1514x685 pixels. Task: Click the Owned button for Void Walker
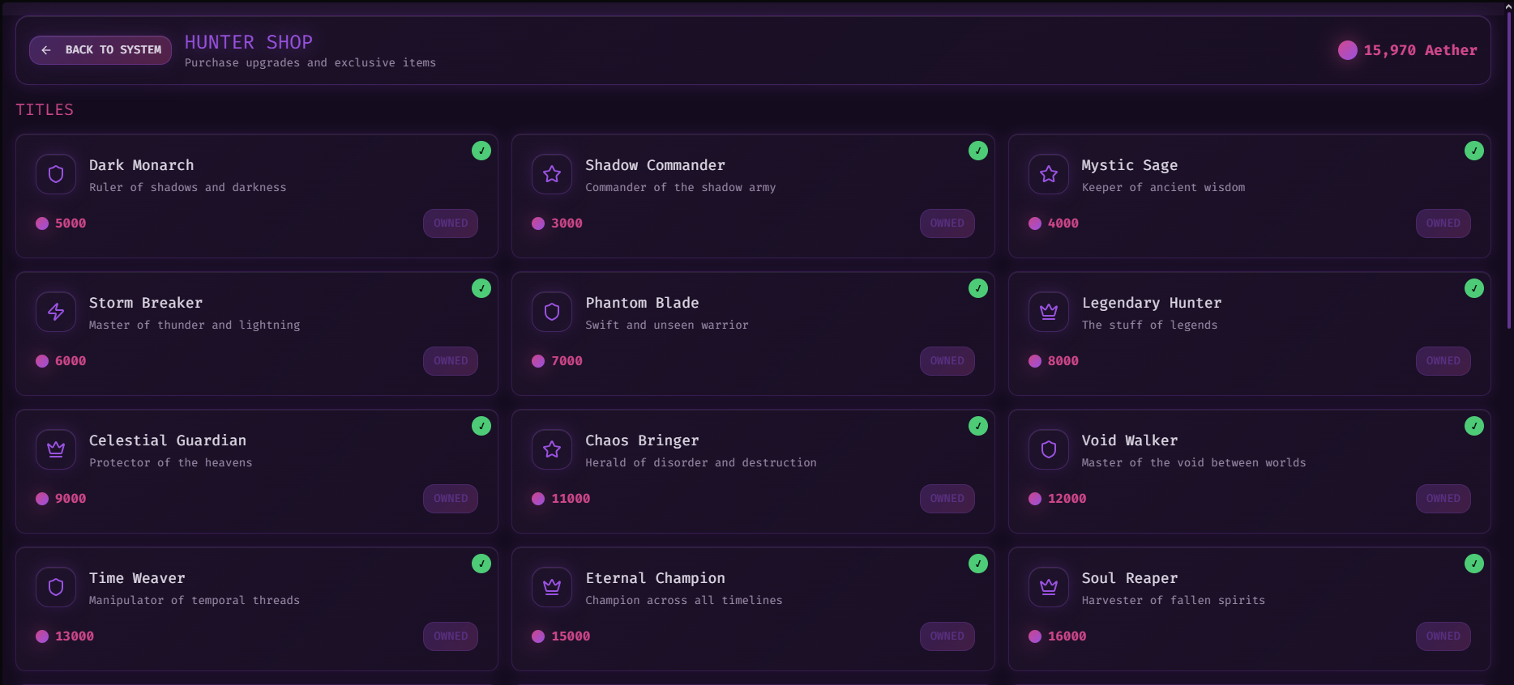pos(1443,499)
